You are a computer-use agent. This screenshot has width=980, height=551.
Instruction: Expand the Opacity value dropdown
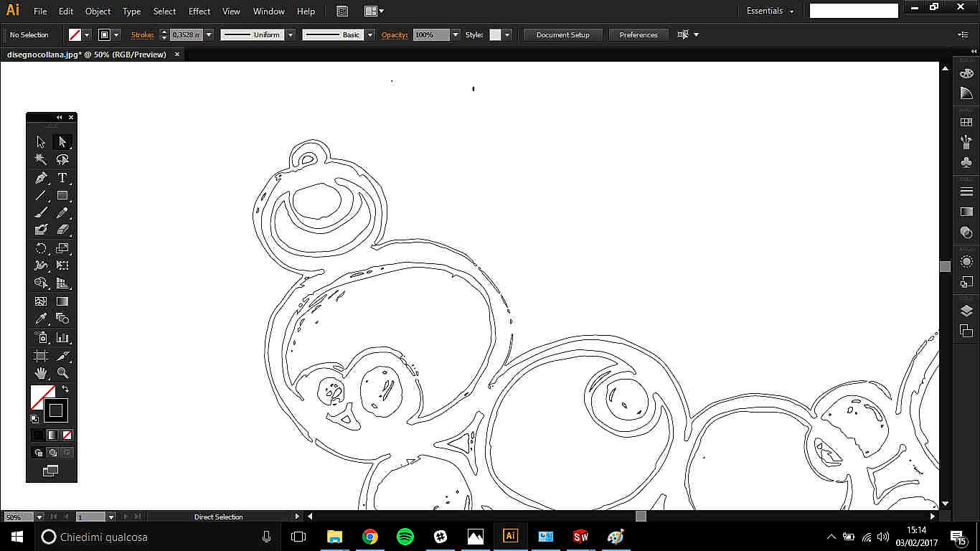coord(455,34)
